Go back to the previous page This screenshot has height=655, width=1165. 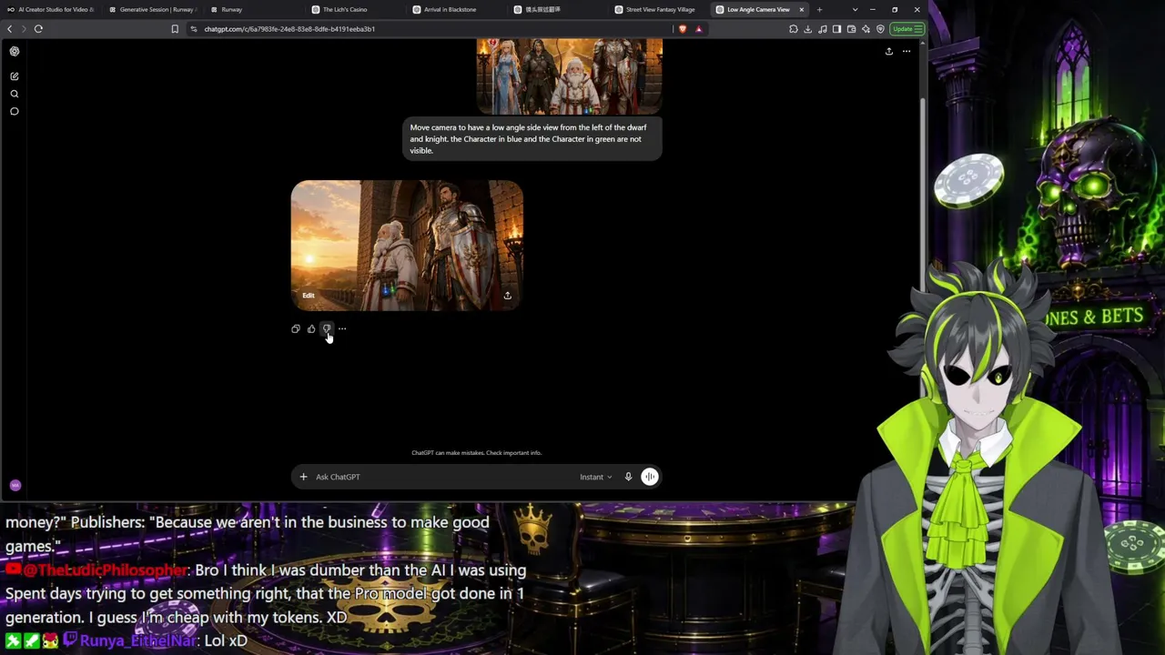(10, 29)
